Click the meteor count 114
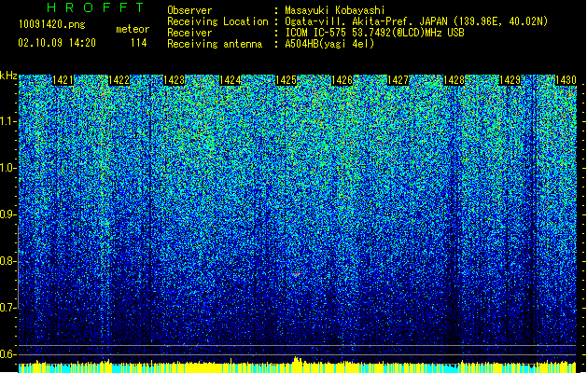The height and width of the screenshot is (373, 587). click(138, 43)
